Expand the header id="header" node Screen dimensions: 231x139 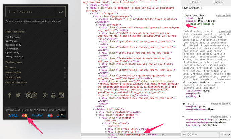point(97,19)
